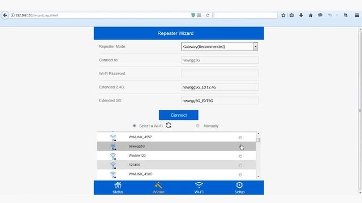
Task: Click the Wi-Fi Password label
Action: point(113,74)
